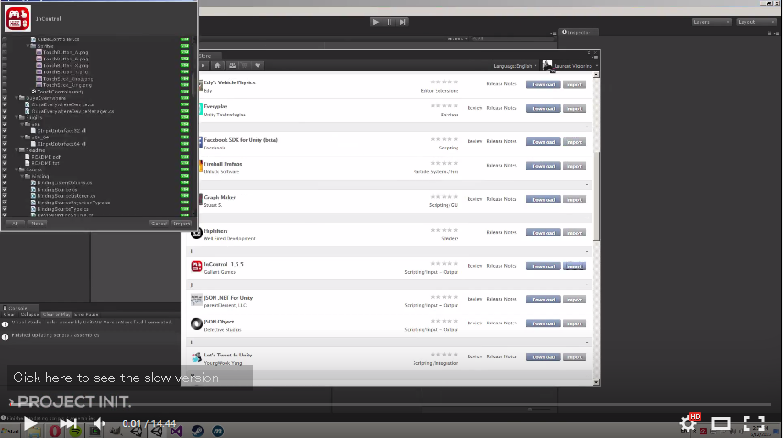
Task: Go to Asset Store home icon
Action: click(217, 65)
